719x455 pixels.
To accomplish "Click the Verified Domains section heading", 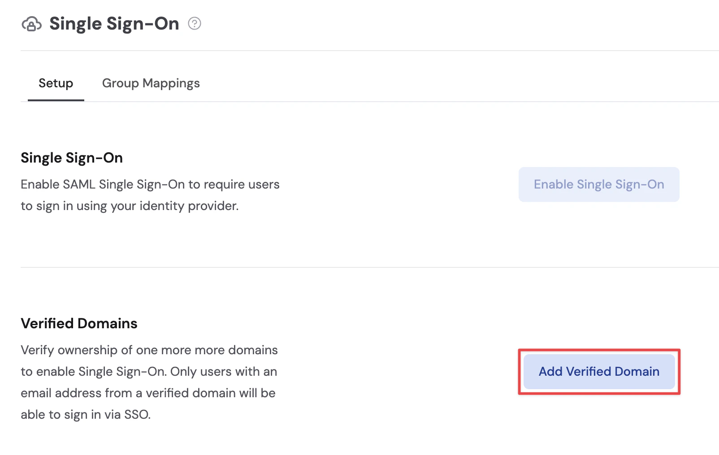I will coord(78,323).
